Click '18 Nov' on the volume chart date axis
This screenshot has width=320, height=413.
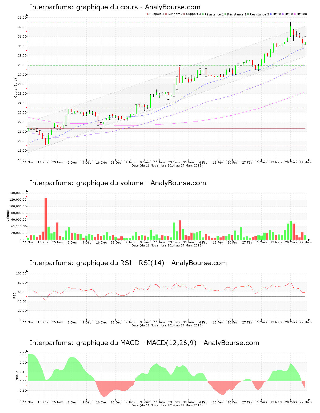coord(43,242)
